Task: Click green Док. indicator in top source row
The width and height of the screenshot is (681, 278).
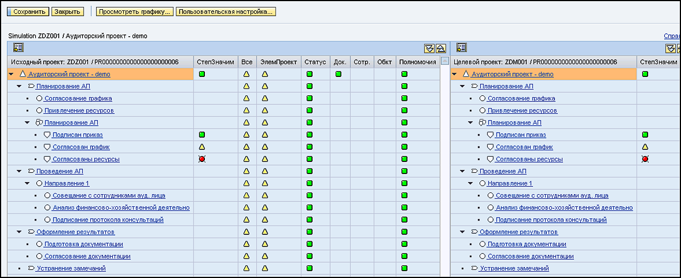Action: (338, 74)
